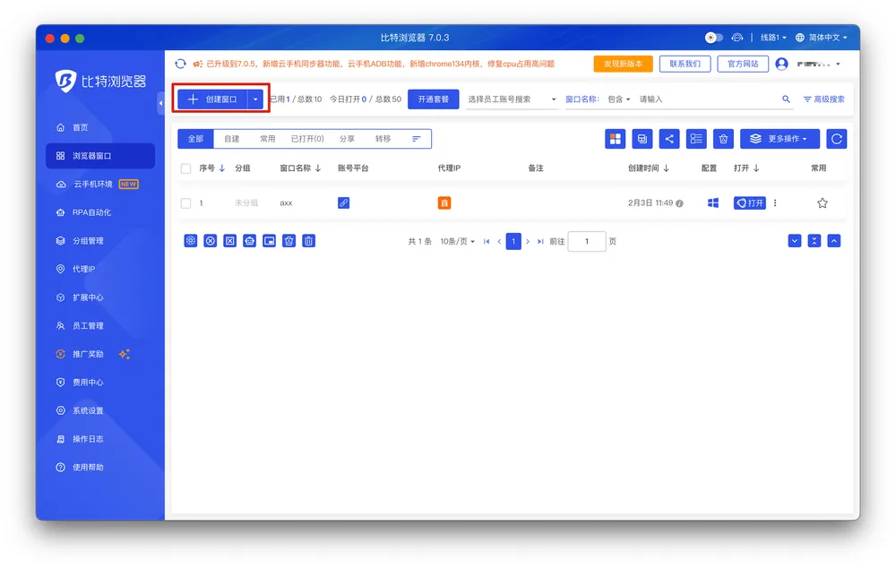Viewport: 896px width, 568px height.
Task: Toggle the light/dark theme switch
Action: point(714,38)
